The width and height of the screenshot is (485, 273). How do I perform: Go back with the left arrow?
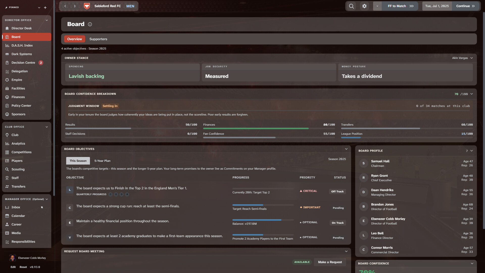(x=65, y=6)
